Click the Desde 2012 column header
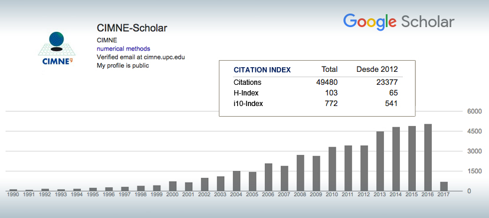Screen dimensions: 489x218 click(377, 70)
